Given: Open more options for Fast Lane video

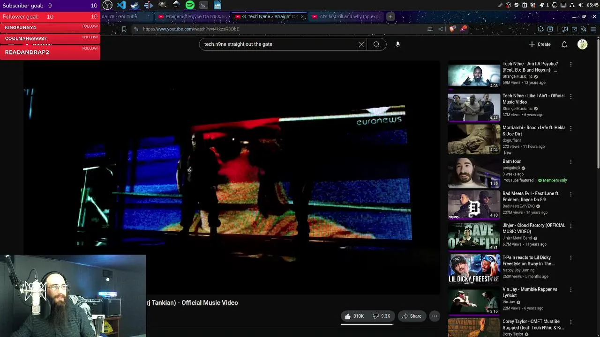Looking at the screenshot, I should click(x=570, y=194).
